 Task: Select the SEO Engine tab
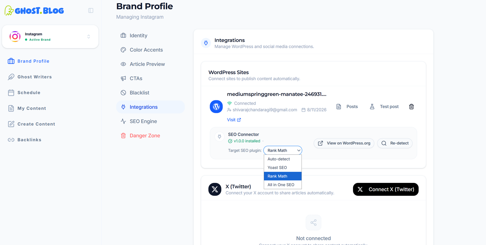(150, 121)
